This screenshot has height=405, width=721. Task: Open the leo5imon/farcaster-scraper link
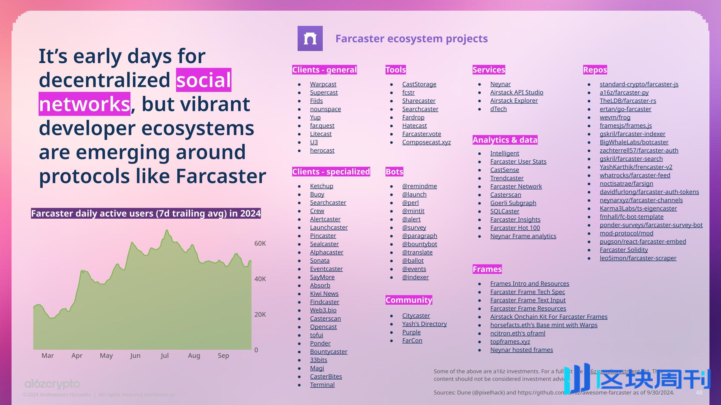point(638,258)
